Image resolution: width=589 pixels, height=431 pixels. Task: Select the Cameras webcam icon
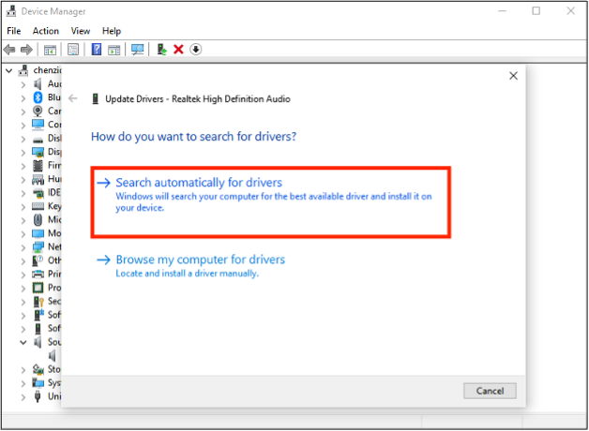pyautogui.click(x=38, y=111)
